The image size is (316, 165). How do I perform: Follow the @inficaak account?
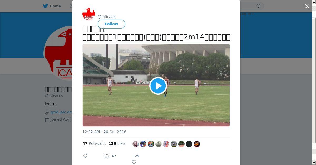click(x=111, y=24)
